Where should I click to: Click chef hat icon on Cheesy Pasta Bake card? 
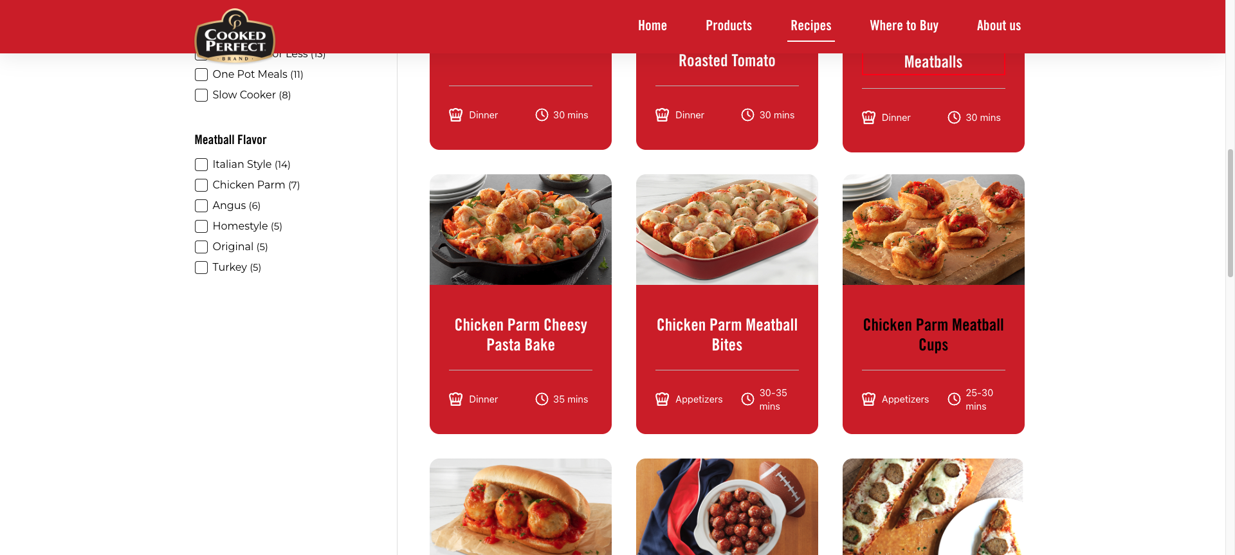tap(455, 399)
